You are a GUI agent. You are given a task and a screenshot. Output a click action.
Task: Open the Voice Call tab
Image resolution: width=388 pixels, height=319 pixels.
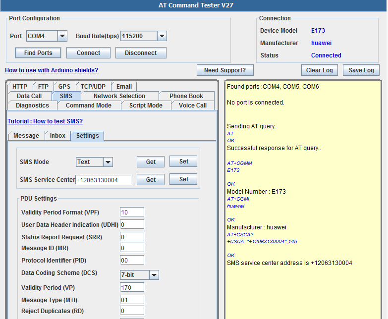193,106
